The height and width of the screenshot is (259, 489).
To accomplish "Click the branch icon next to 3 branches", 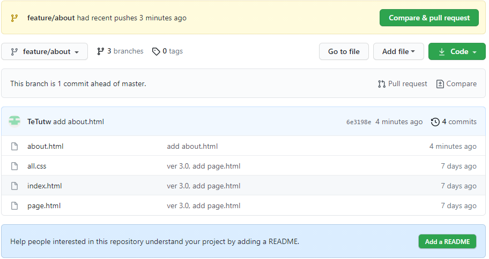I will pos(100,51).
